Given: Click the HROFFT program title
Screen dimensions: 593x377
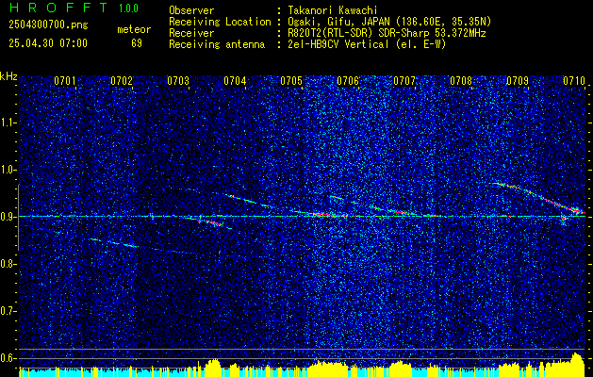Looking at the screenshot, I should point(58,8).
